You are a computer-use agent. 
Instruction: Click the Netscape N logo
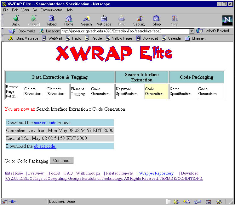click(227, 20)
